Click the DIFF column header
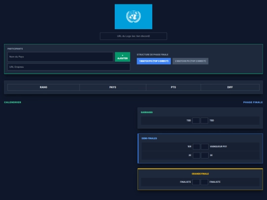 (230, 87)
